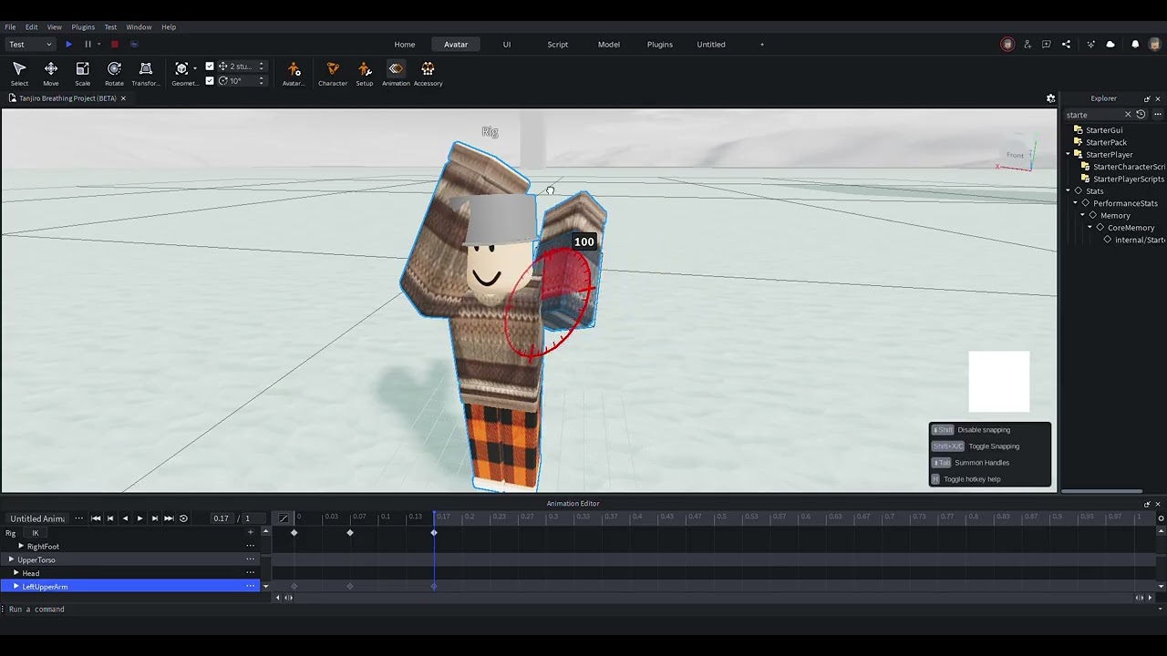Collapse the Stats tree node
The width and height of the screenshot is (1167, 656).
pyautogui.click(x=1068, y=190)
